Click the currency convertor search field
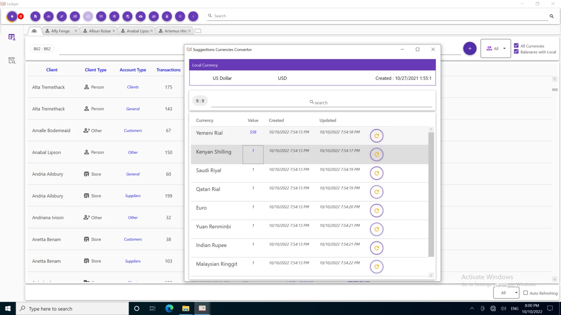The height and width of the screenshot is (315, 561). (322, 102)
